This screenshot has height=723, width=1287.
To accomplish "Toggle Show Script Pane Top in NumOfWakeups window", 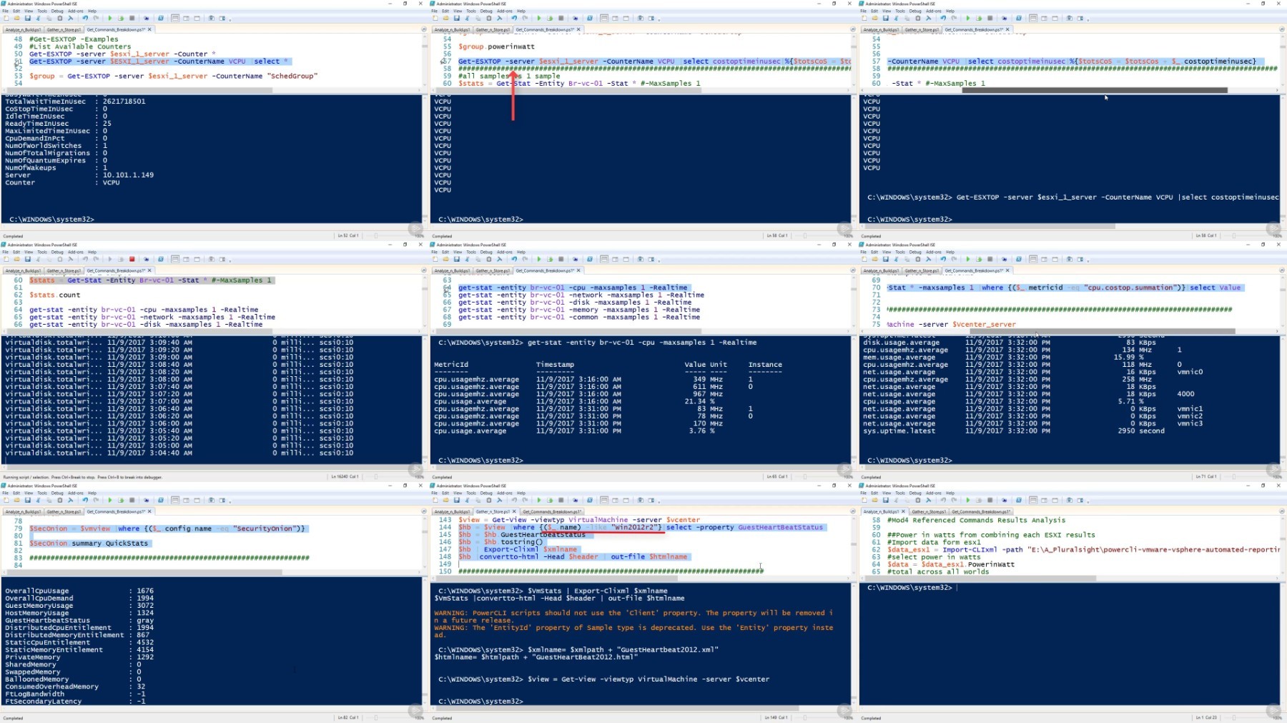I will click(x=175, y=19).
